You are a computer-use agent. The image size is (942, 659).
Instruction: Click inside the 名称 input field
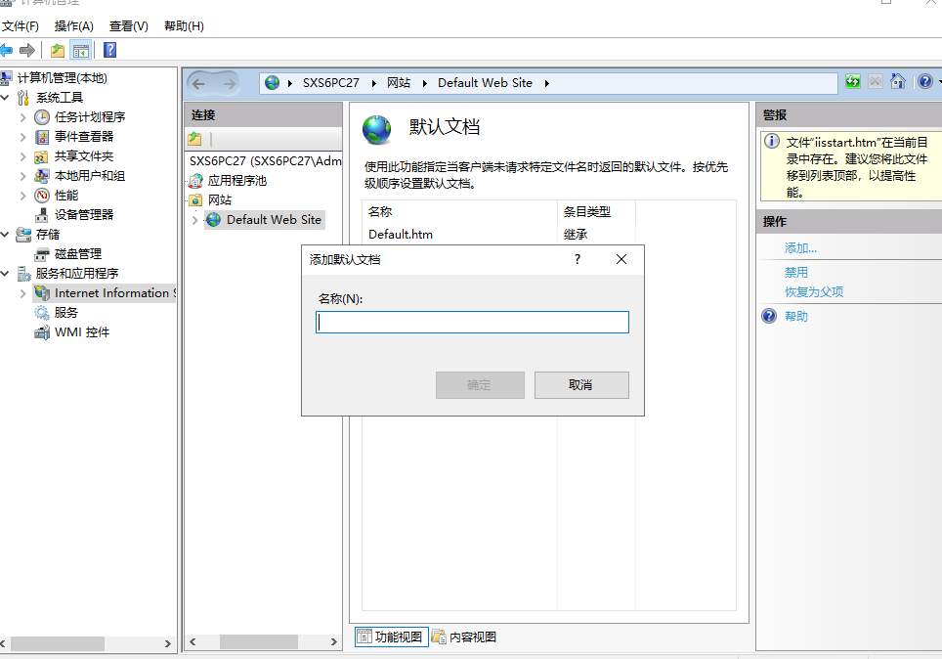point(472,322)
